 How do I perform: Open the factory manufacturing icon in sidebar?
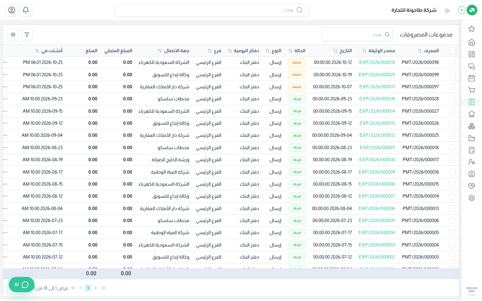(472, 138)
